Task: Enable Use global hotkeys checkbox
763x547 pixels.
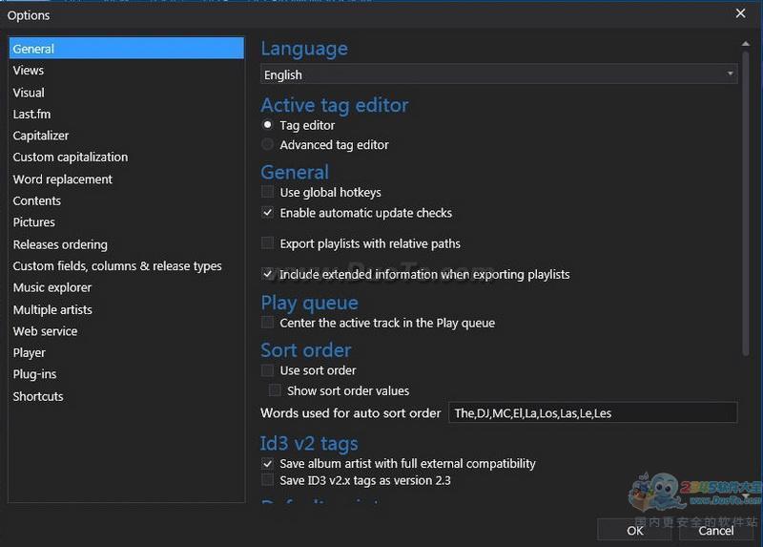Action: point(267,192)
